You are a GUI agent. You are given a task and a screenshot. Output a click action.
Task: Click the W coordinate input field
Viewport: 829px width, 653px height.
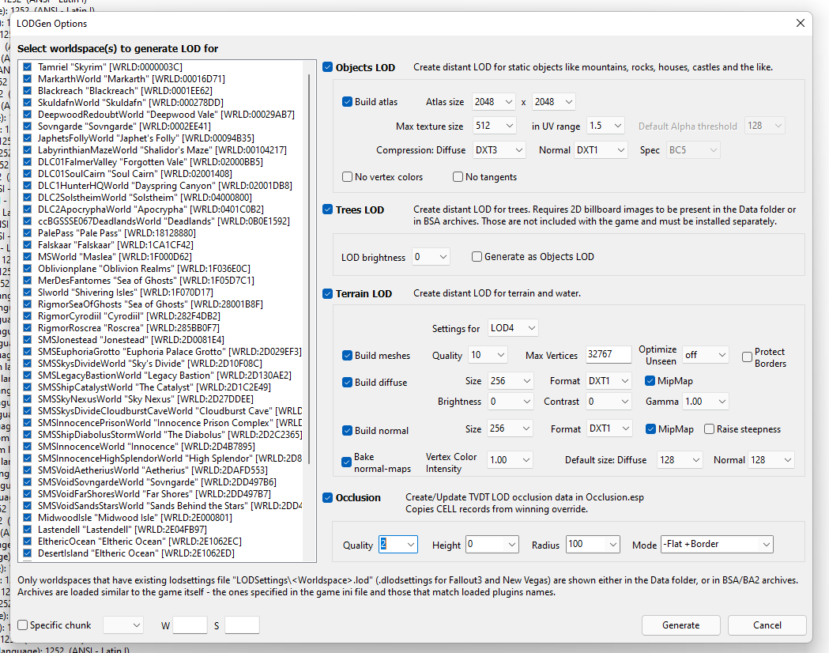pos(190,625)
